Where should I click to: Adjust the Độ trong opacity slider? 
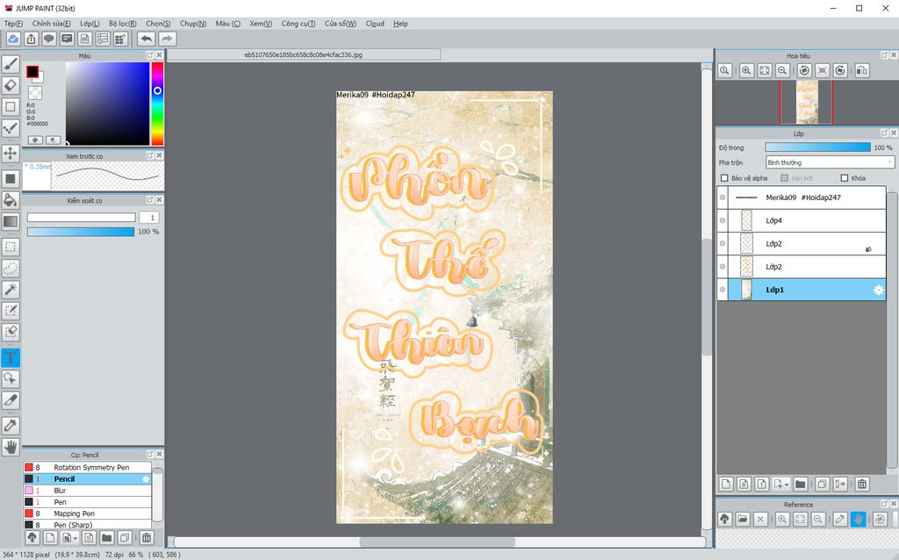point(817,147)
